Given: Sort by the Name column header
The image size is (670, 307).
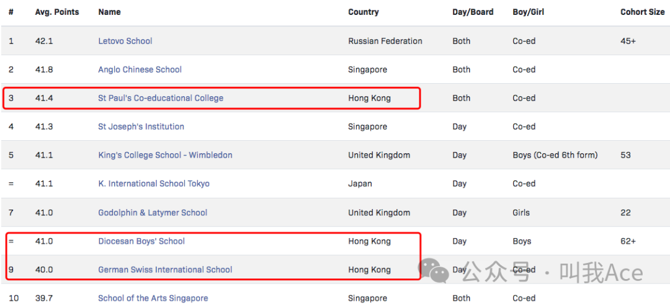Looking at the screenshot, I should coord(109,12).
